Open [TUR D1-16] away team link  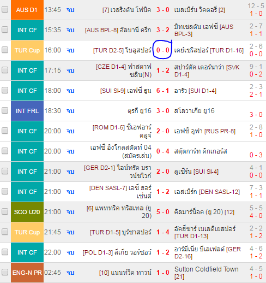[209, 50]
